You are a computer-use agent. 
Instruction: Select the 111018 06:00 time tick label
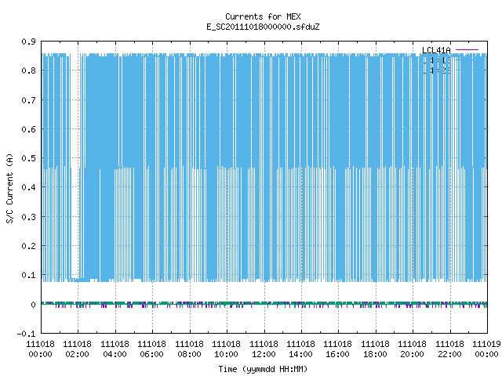click(151, 349)
